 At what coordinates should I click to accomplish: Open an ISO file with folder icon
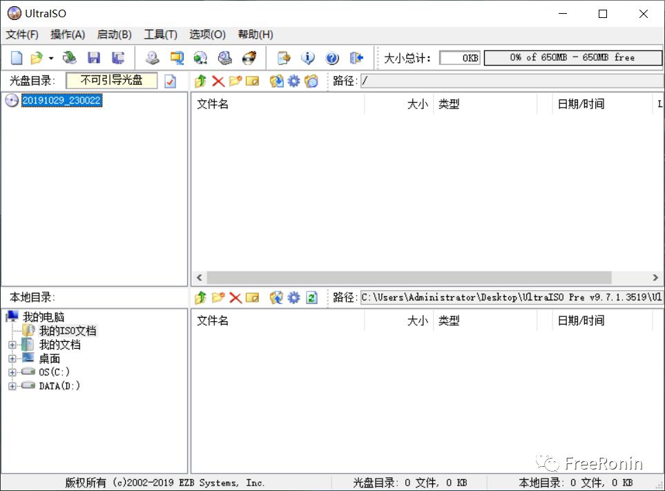pyautogui.click(x=37, y=58)
